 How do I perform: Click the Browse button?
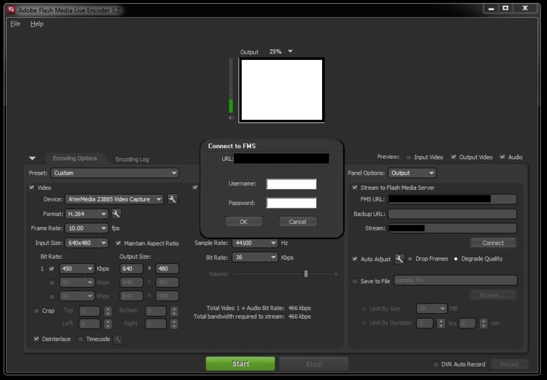tap(493, 295)
